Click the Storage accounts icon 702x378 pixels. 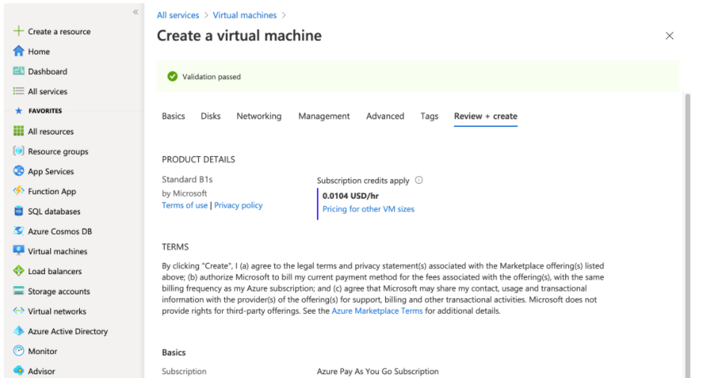[19, 291]
